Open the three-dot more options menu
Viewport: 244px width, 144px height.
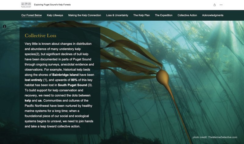[221, 5]
